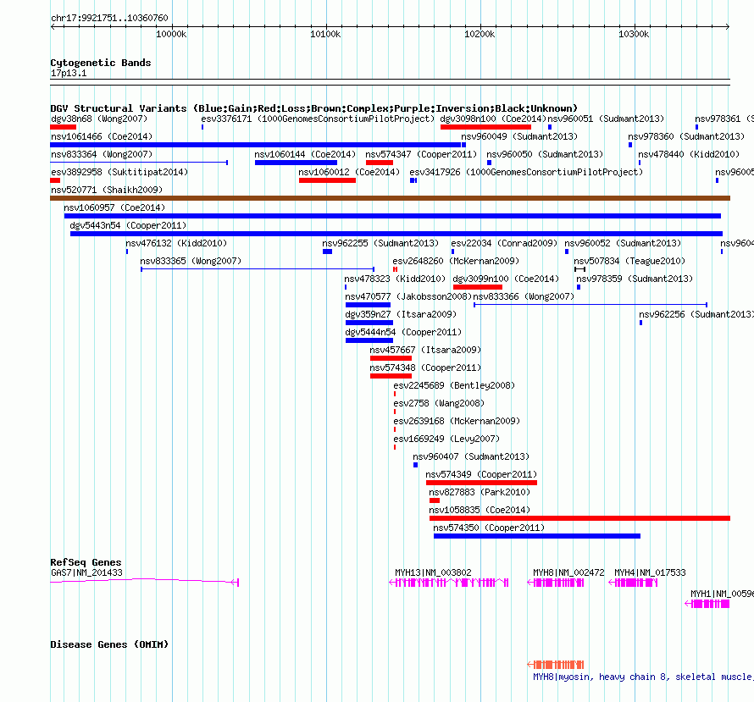Click the nsv962256 (Sudmant2013) label
The width and height of the screenshot is (754, 702).
point(696,314)
